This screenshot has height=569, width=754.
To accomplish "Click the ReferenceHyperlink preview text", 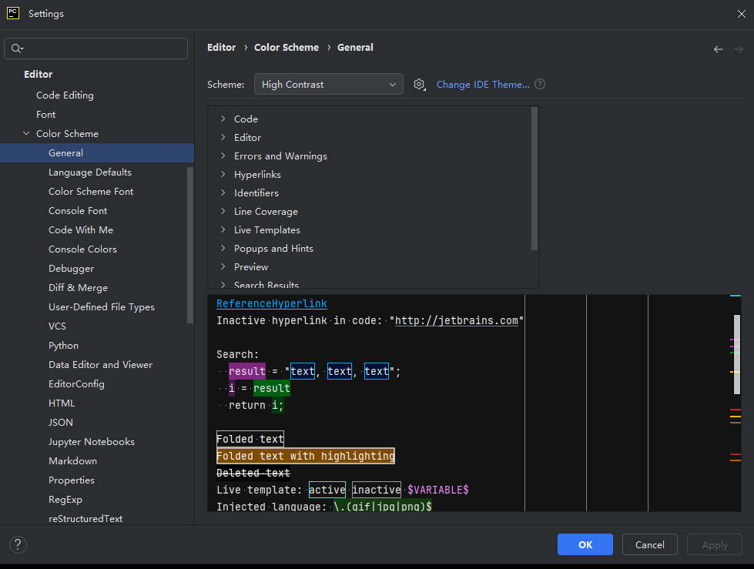I will click(x=272, y=304).
